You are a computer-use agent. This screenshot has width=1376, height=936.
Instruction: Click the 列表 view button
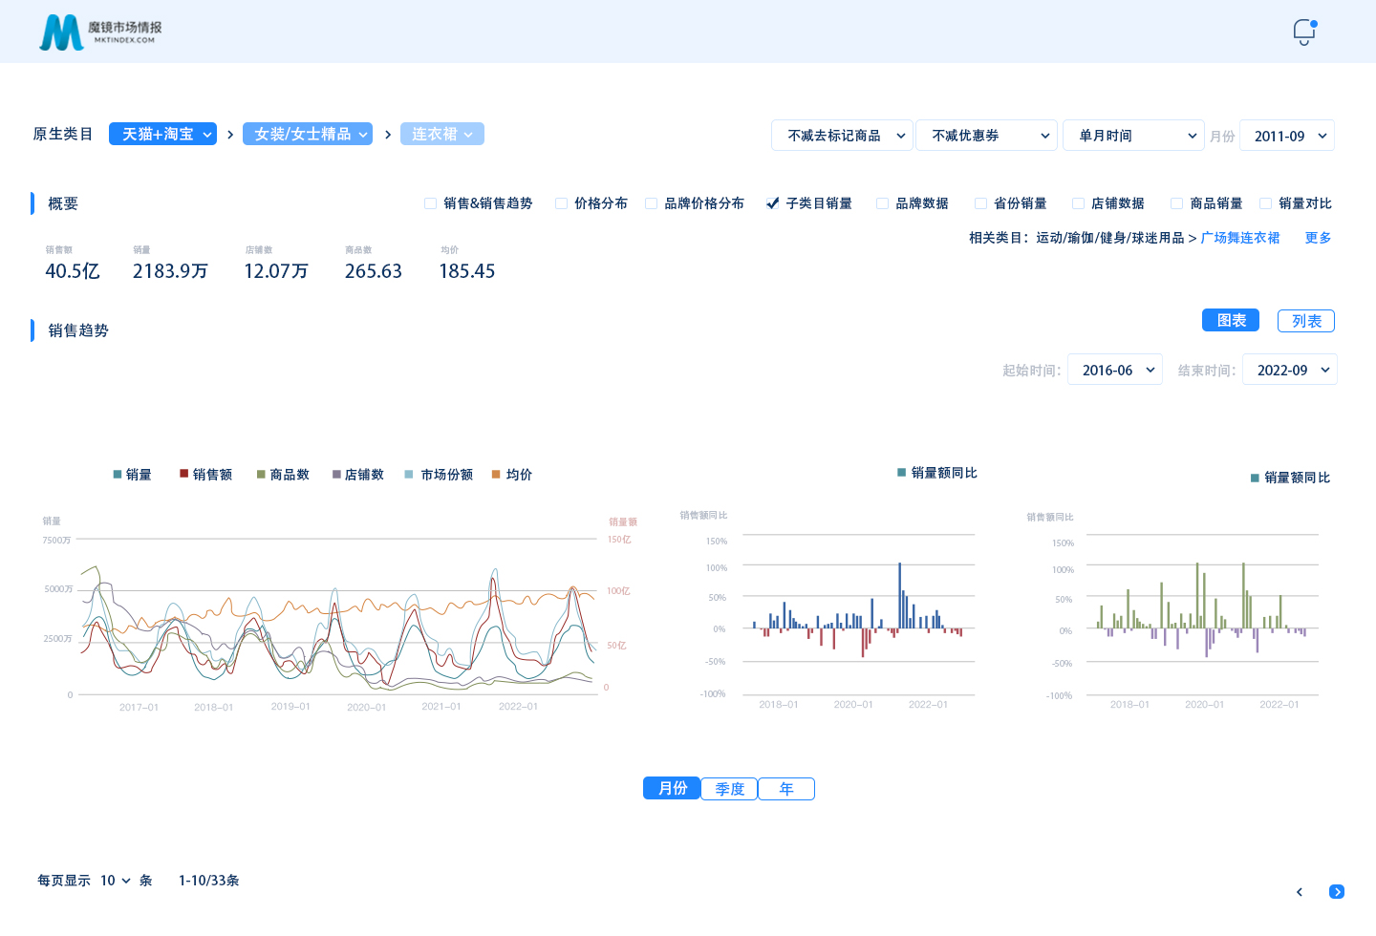(x=1305, y=321)
